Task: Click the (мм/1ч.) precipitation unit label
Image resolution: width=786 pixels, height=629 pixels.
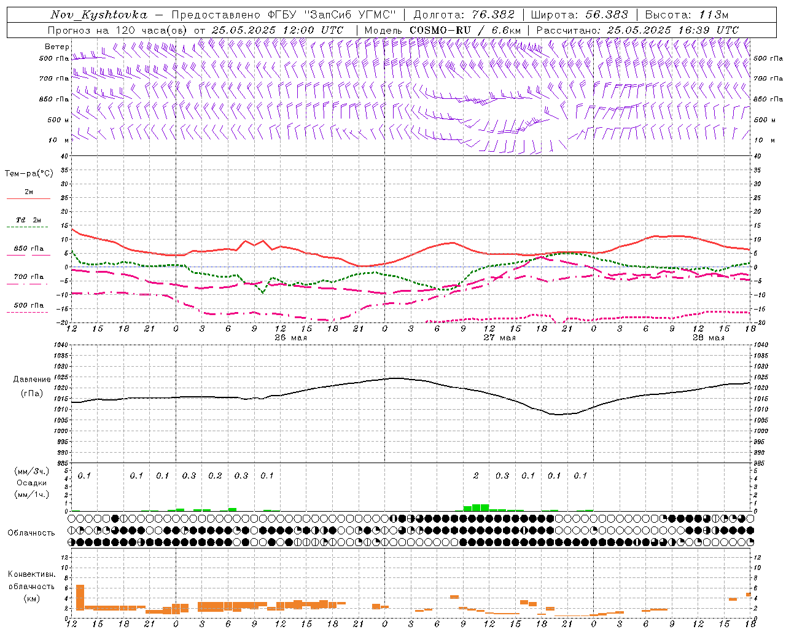Action: (32, 494)
